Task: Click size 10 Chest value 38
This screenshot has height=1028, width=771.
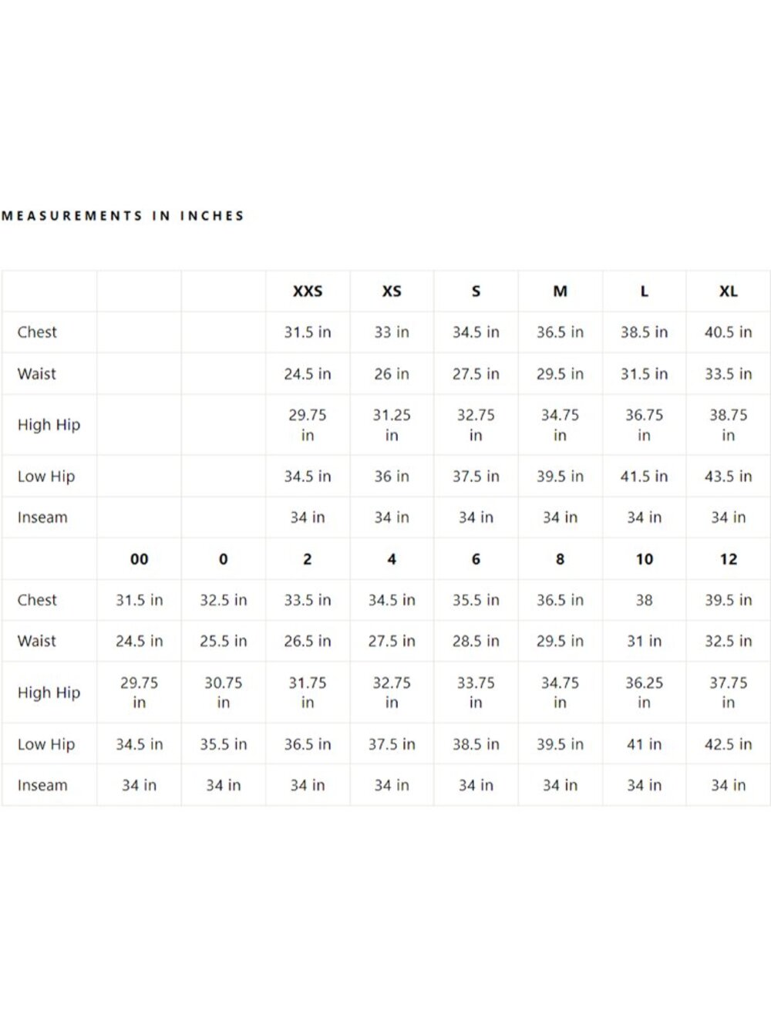Action: point(644,600)
